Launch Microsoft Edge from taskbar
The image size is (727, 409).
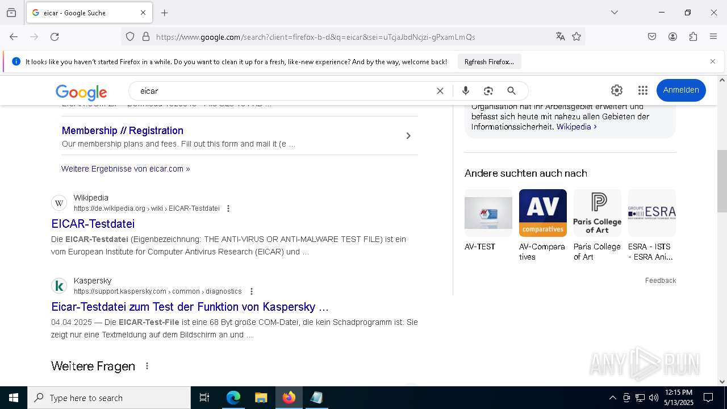point(233,398)
